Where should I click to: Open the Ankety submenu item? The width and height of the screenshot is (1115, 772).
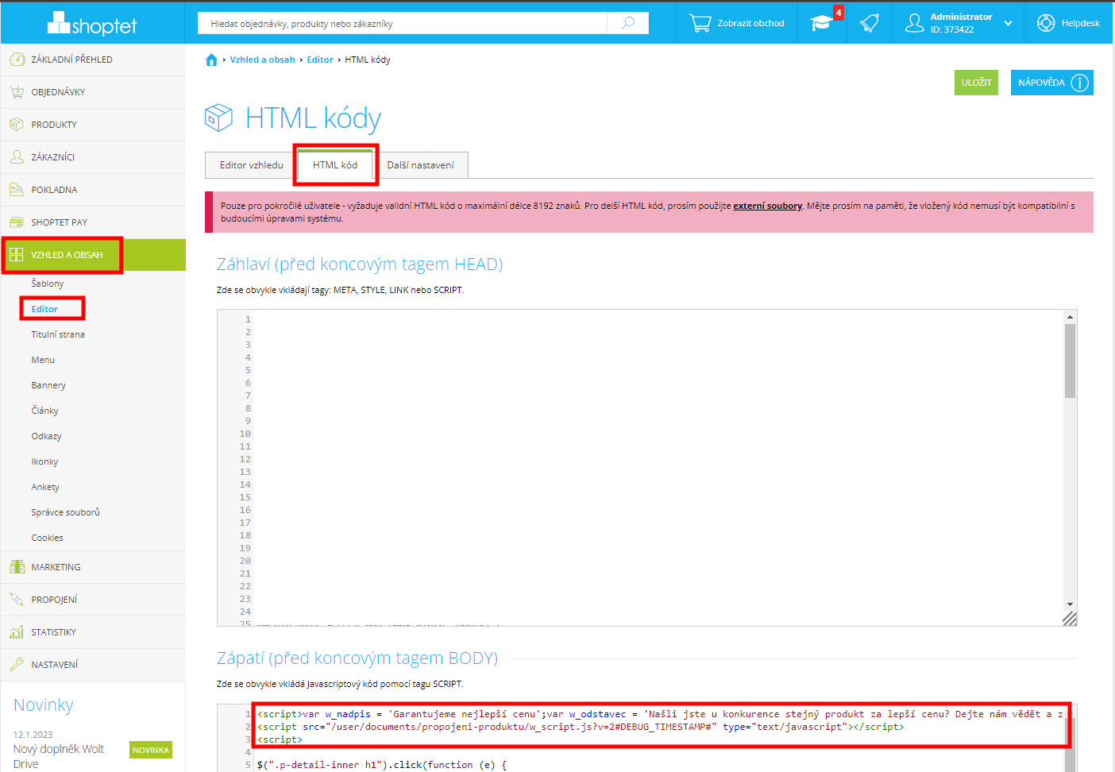click(45, 487)
